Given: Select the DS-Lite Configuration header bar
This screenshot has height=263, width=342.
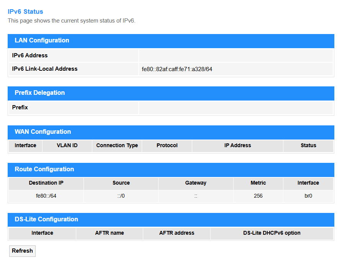Looking at the screenshot, I should coord(171,220).
